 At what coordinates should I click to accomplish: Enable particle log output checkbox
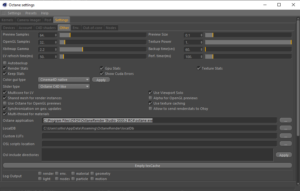pos(73,179)
